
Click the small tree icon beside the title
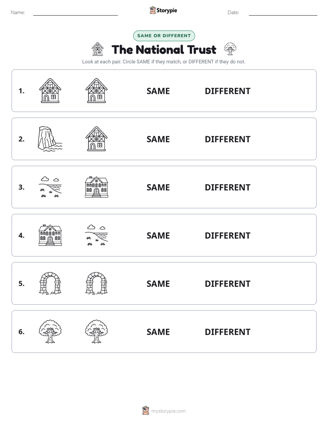[x=230, y=49]
